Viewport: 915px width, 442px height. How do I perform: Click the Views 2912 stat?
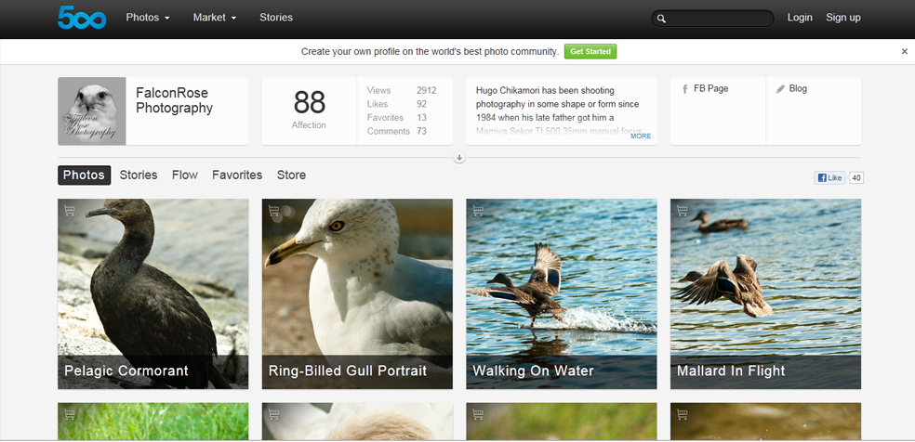click(x=402, y=90)
